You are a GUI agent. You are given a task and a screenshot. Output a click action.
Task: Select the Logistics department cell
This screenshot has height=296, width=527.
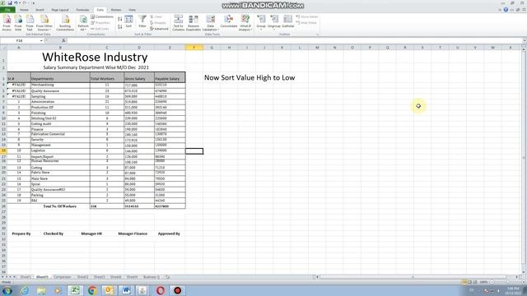60,150
